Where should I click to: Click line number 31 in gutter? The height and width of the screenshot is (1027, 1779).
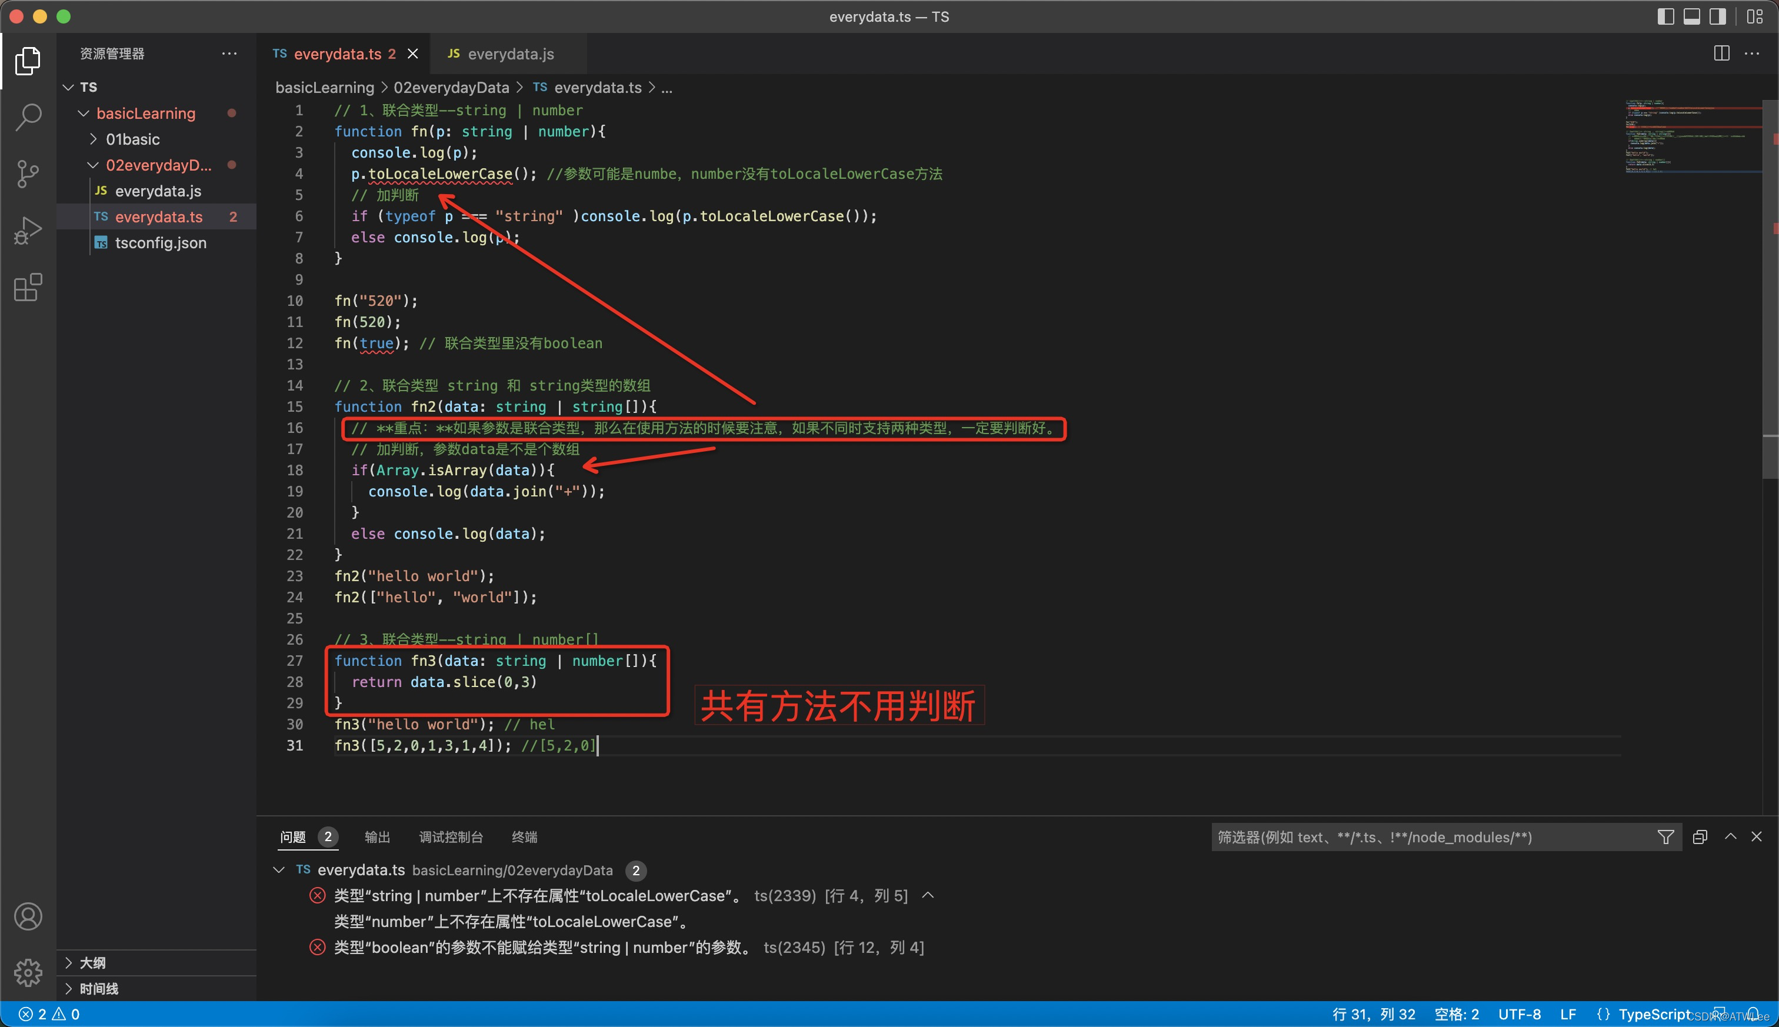[294, 746]
